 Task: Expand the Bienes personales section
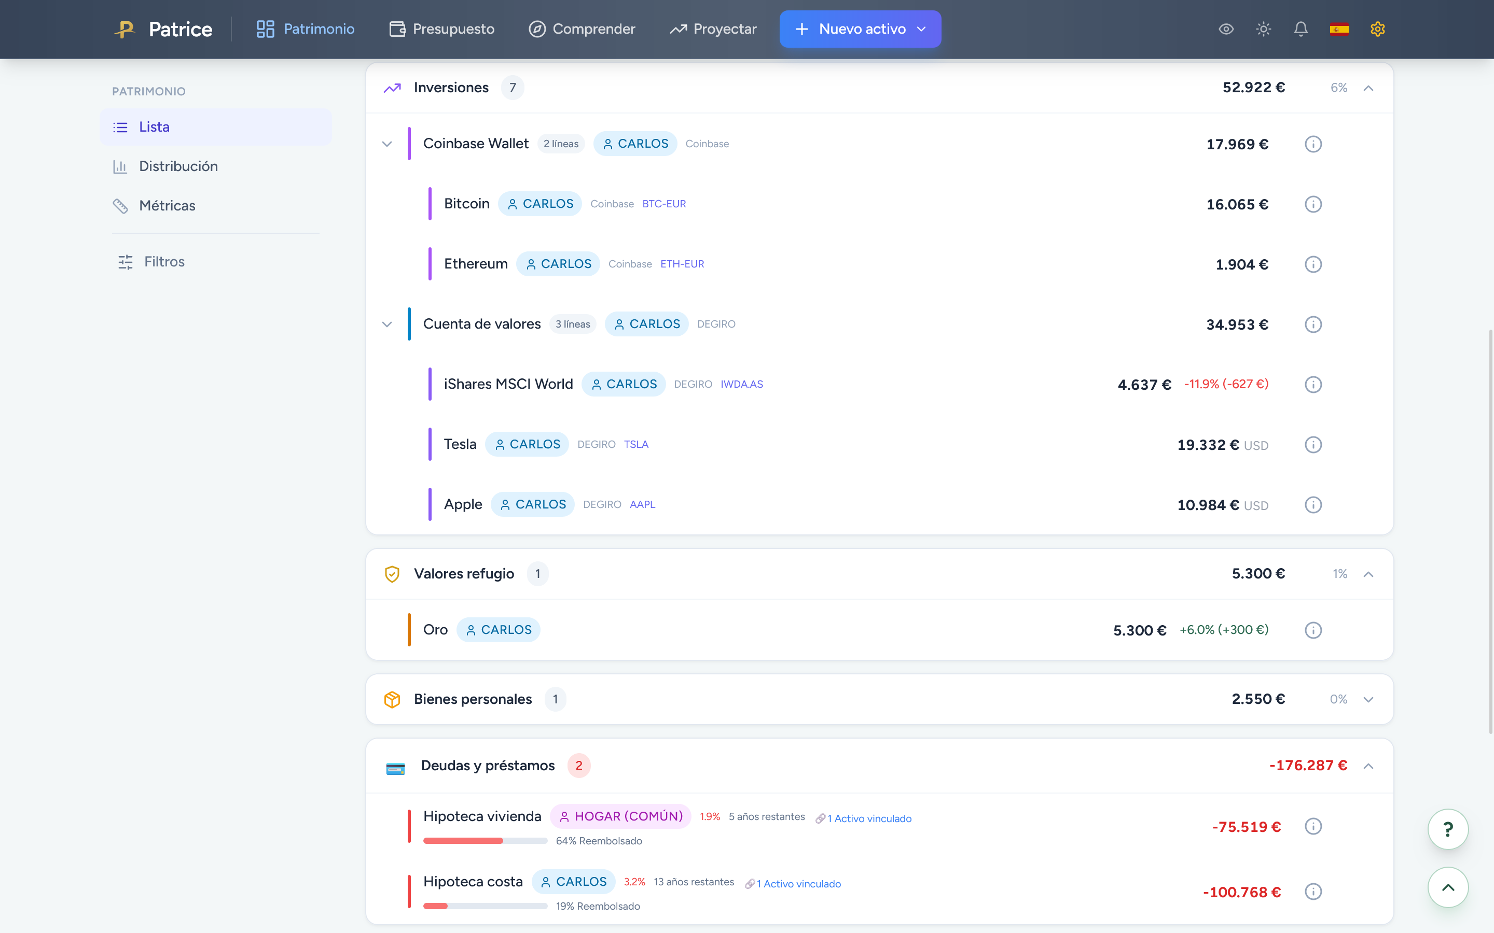(x=1368, y=700)
